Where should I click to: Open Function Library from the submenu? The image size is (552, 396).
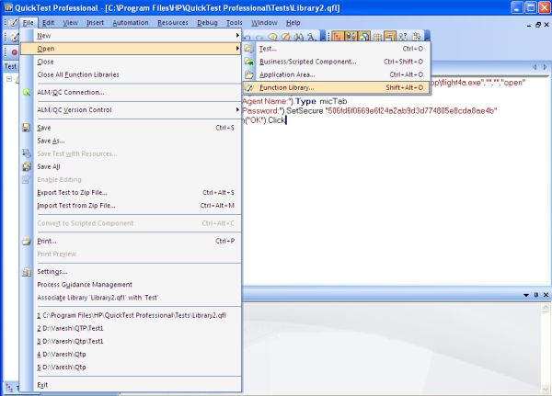(x=336, y=87)
